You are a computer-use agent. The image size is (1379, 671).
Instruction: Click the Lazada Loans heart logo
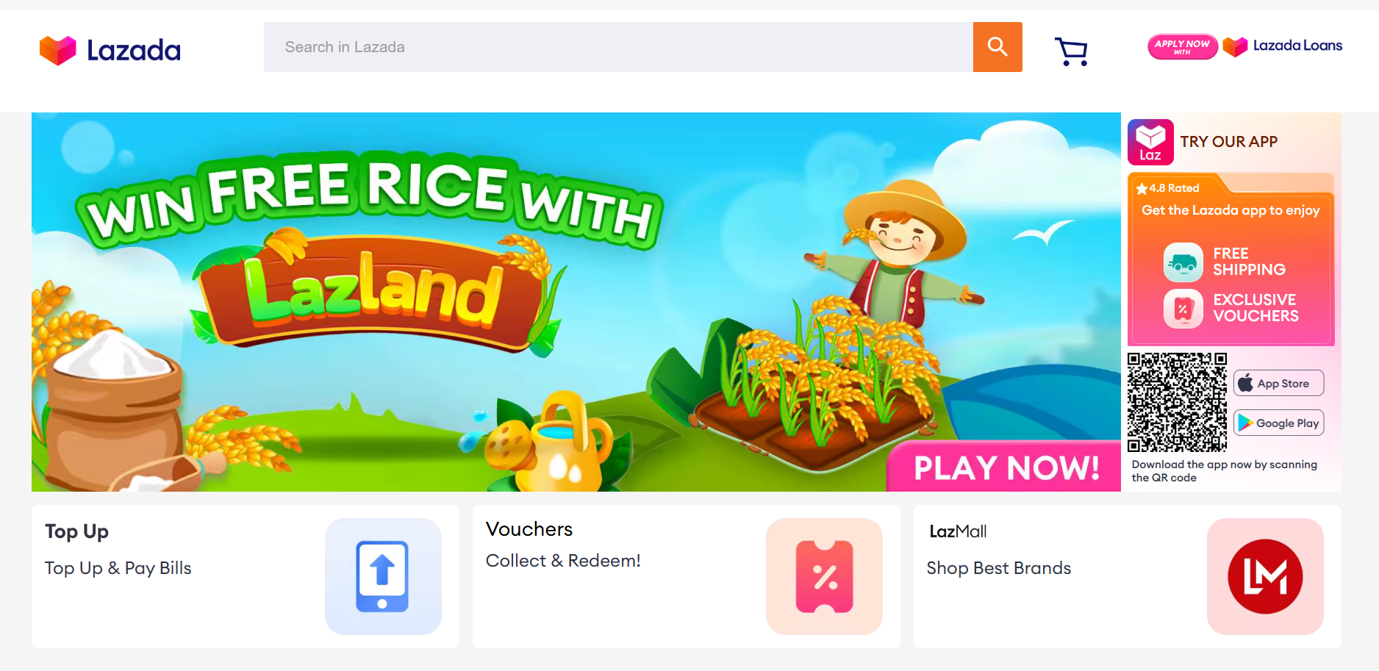[1236, 46]
